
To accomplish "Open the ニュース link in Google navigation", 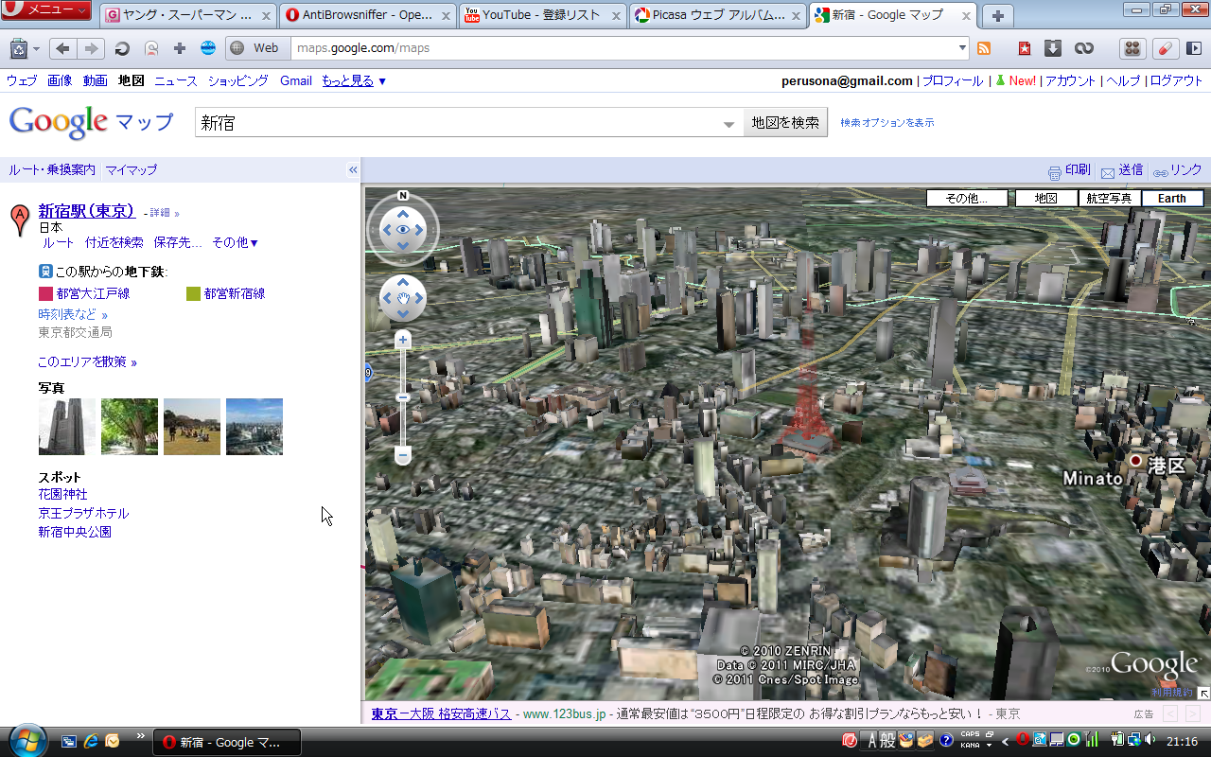I will 175,81.
